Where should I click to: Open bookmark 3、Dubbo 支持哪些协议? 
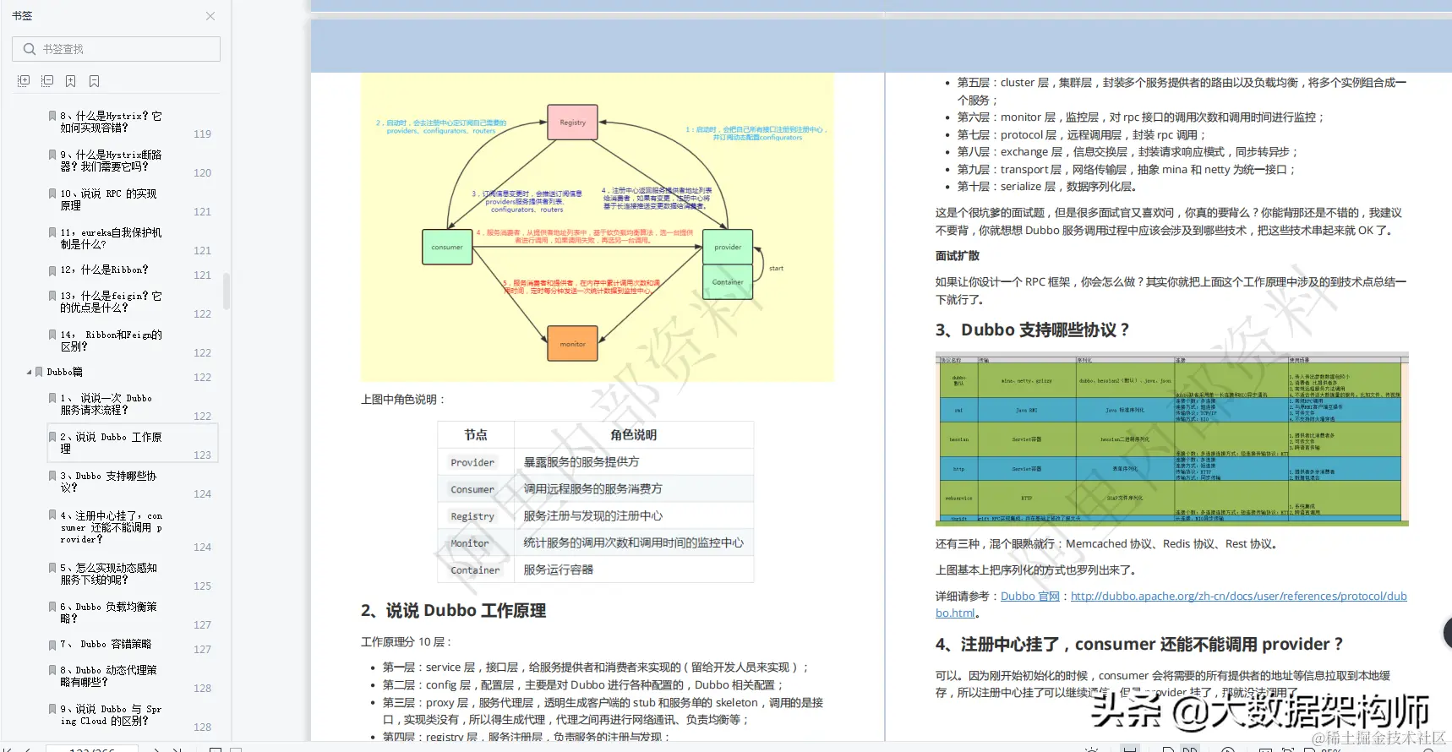click(108, 482)
